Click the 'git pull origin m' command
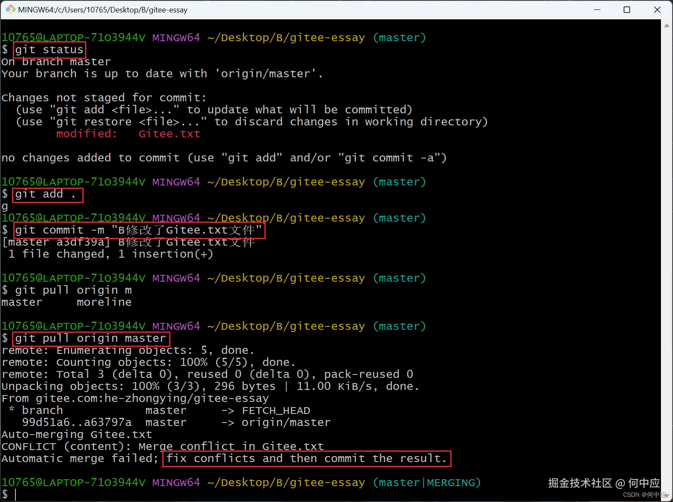This screenshot has width=673, height=502. coord(73,290)
